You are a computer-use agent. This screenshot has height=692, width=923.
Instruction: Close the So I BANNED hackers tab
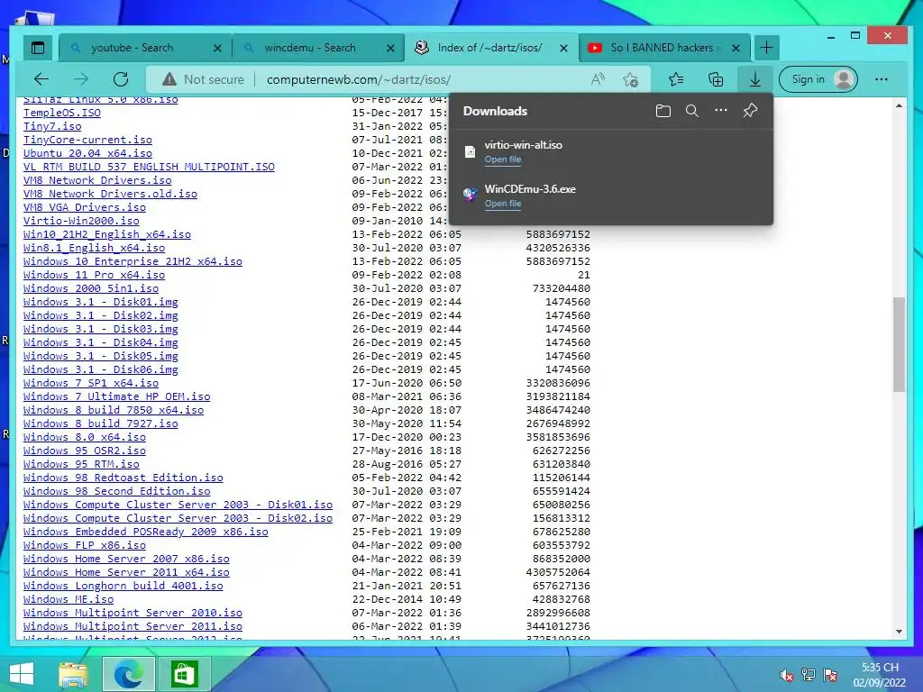click(736, 49)
